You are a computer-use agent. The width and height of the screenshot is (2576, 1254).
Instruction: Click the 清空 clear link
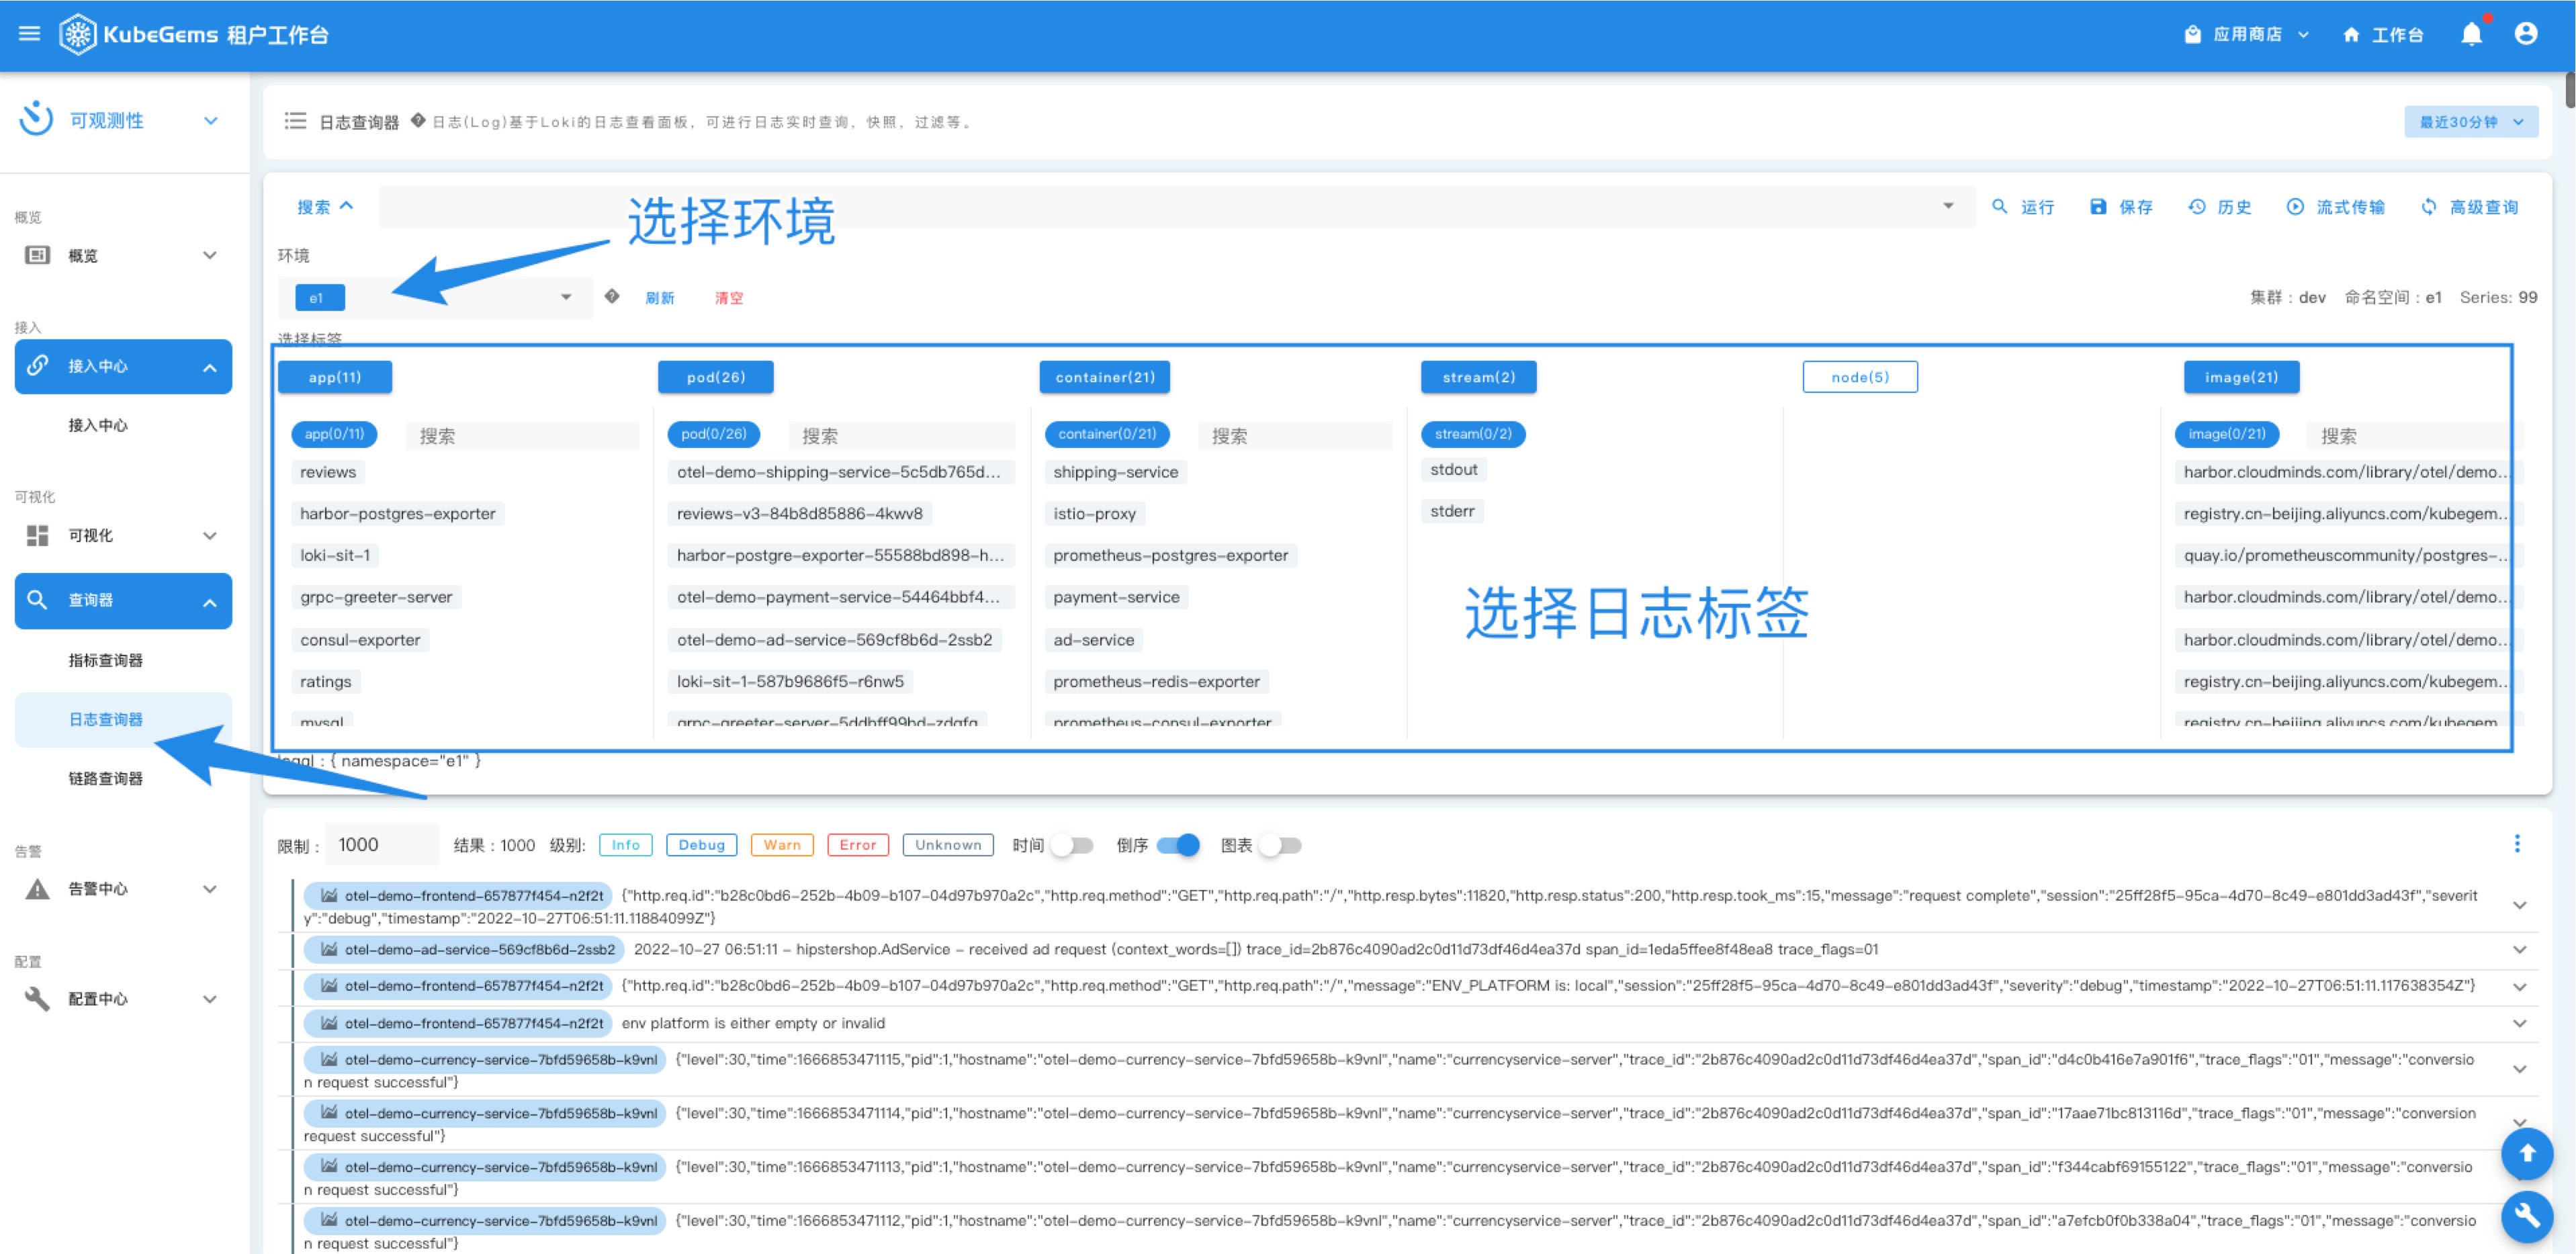click(728, 298)
